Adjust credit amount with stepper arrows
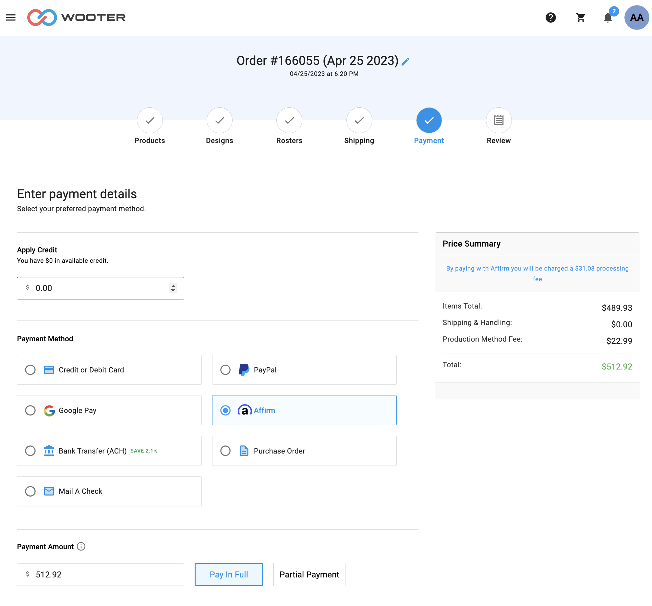Screen dimensions: 652x606 click(x=173, y=288)
